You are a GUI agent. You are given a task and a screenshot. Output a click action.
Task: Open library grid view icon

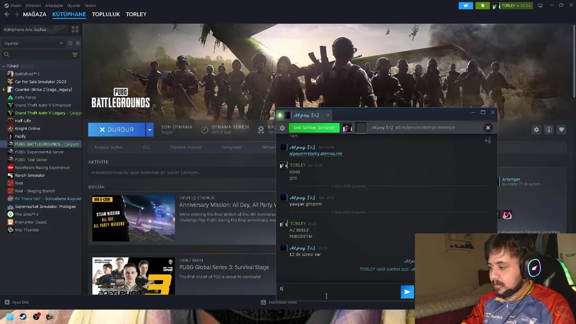pos(75,29)
